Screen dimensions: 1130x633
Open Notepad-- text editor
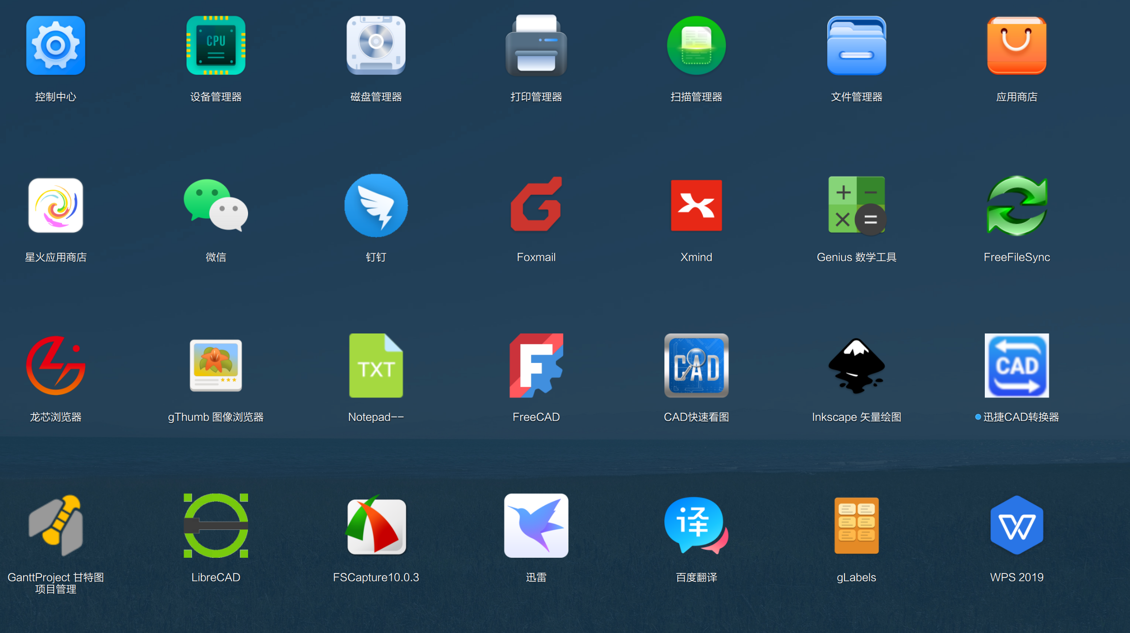pyautogui.click(x=376, y=365)
